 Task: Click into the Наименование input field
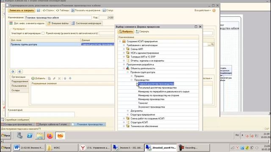tap(58, 18)
